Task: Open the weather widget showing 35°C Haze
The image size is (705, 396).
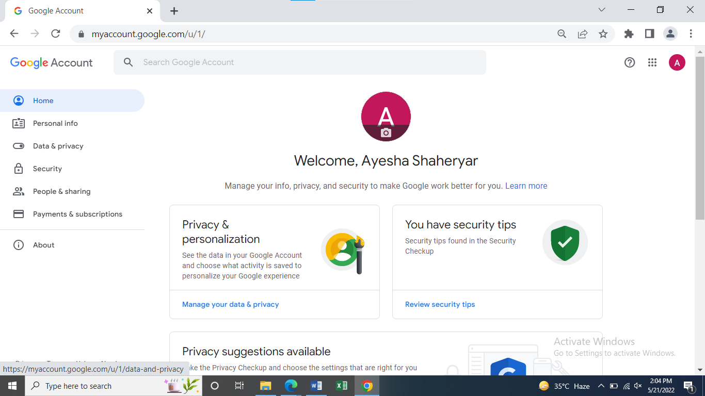Action: point(564,386)
